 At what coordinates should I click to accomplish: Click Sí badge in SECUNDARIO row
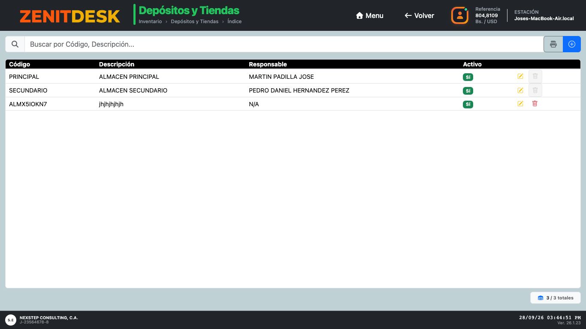(x=468, y=91)
